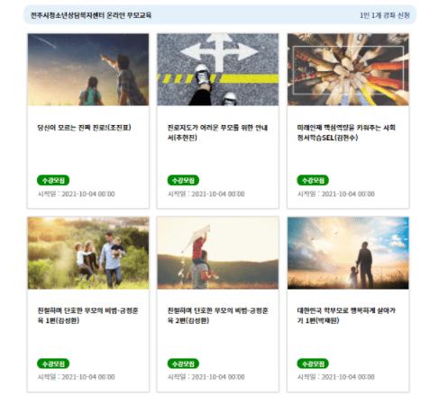Click 수강모집 badge on 긍정훈육 2편 card

183,364
